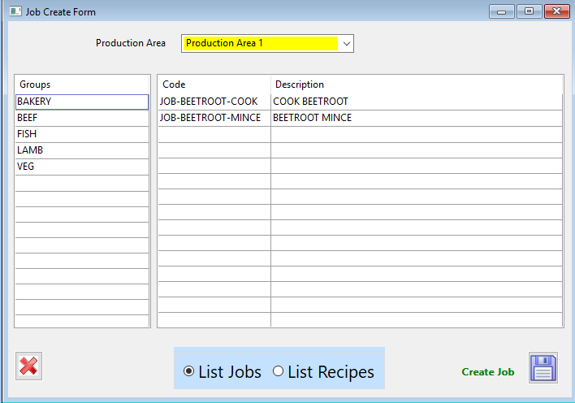The height and width of the screenshot is (403, 575).
Task: Close the Job Create Form window
Action: [556, 11]
